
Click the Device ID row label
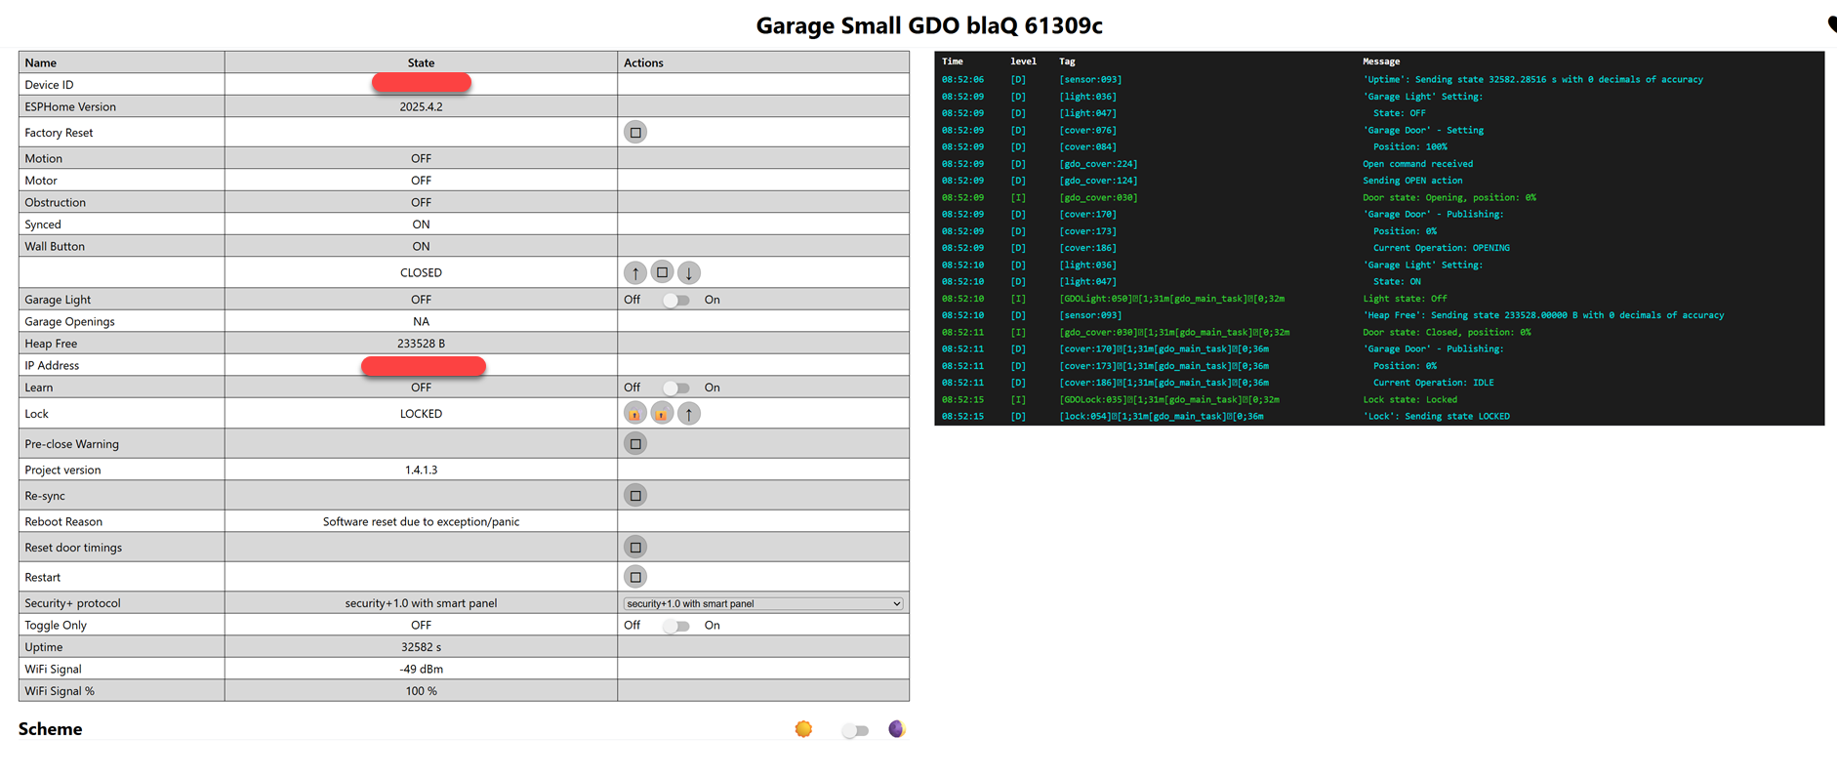49,85
